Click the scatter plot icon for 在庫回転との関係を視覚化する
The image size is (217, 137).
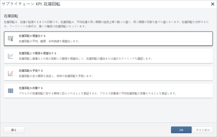coord(11,56)
